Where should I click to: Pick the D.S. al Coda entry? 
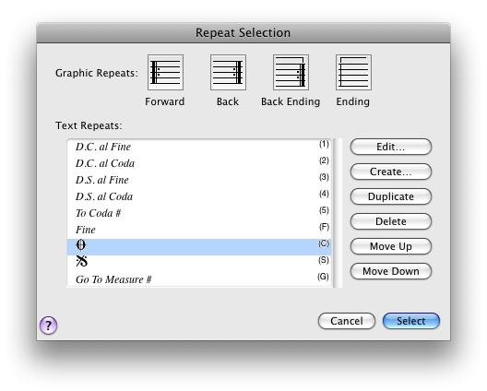pos(199,196)
